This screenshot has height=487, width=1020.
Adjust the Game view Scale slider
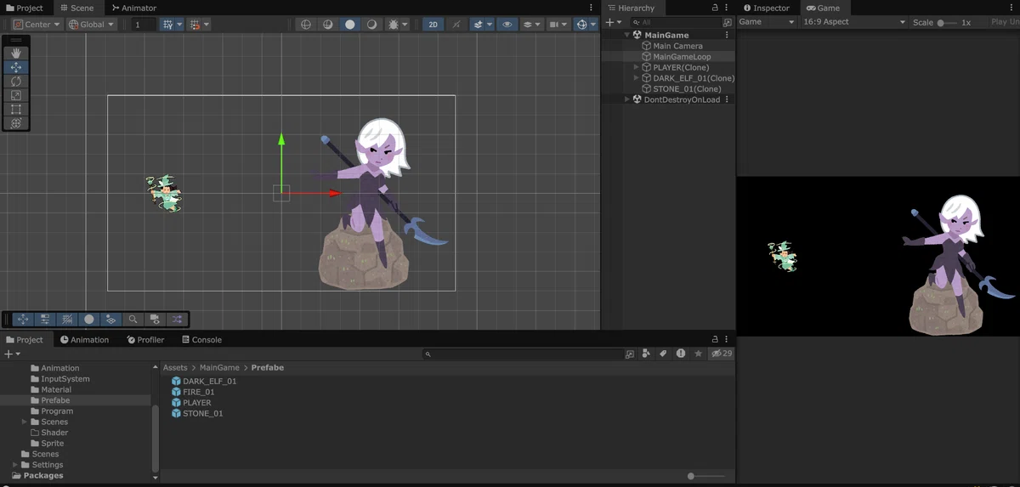[x=947, y=22]
